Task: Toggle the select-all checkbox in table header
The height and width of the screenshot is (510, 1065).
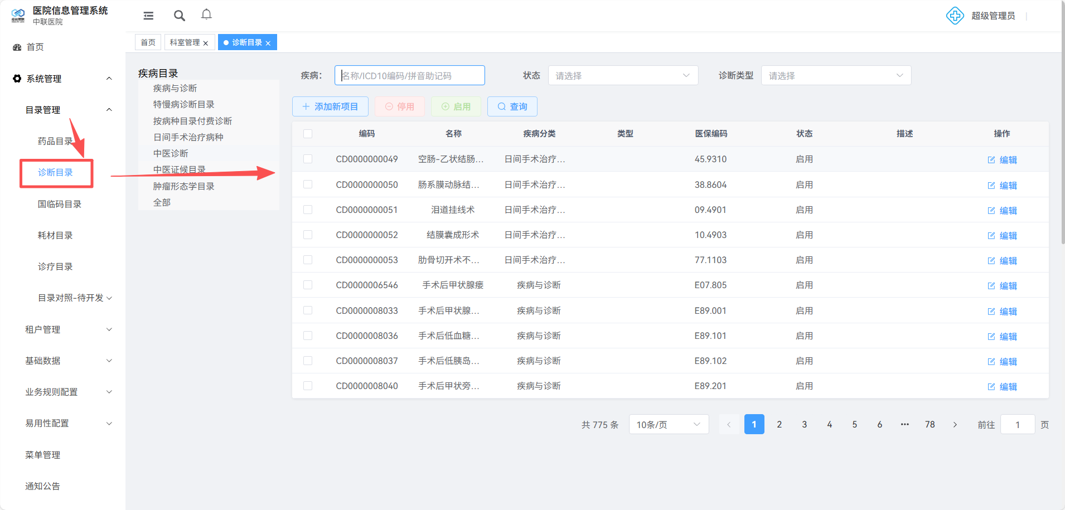Action: coord(308,134)
